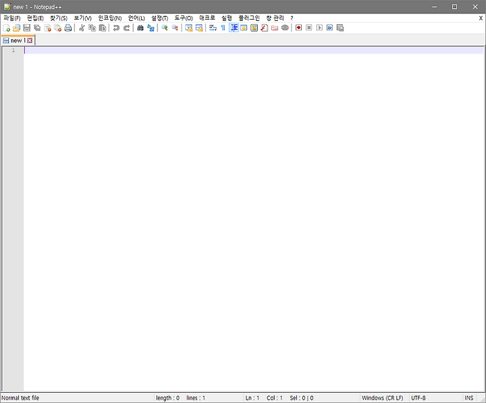Select the new 1 document tab
Viewport: 486px width, 403px height.
[x=18, y=41]
